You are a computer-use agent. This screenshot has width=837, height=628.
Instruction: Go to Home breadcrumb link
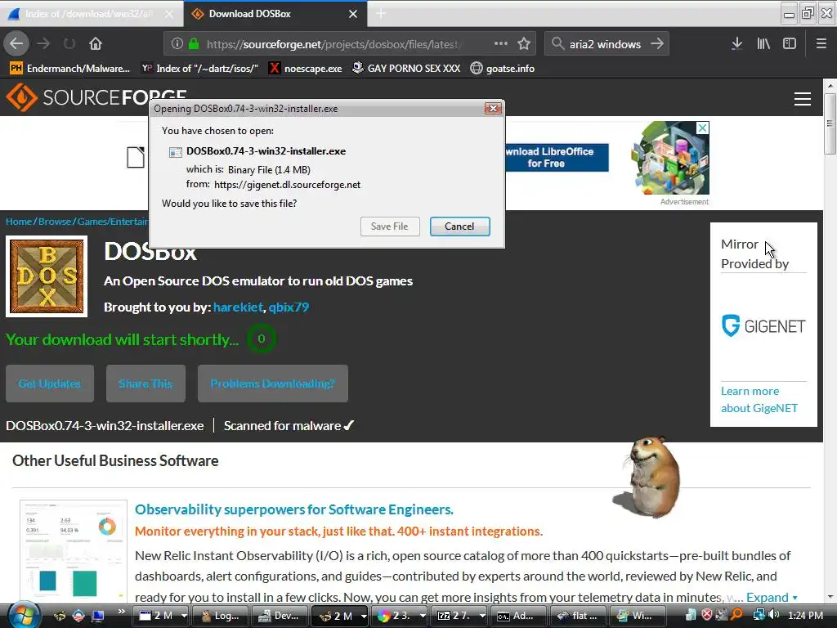pyautogui.click(x=19, y=221)
